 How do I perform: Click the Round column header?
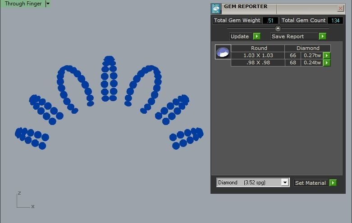click(259, 48)
